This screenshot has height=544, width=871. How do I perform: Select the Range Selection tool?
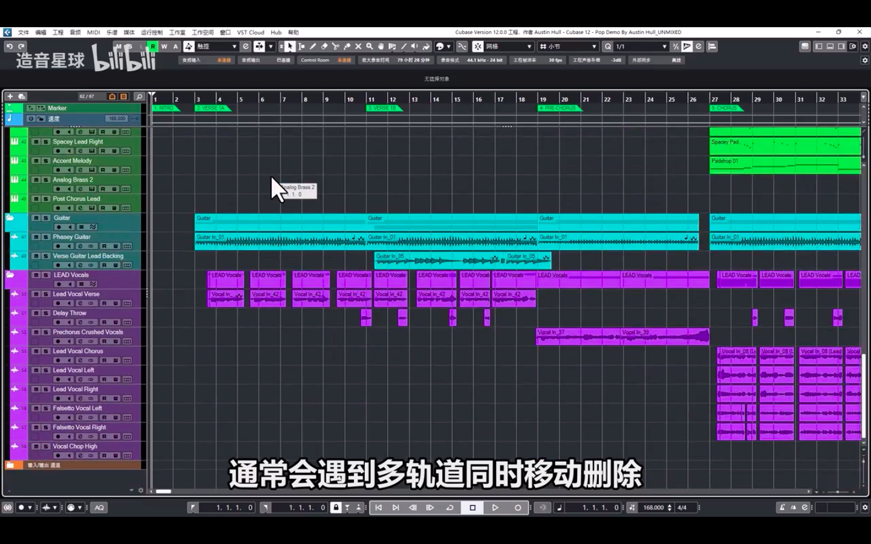pyautogui.click(x=302, y=47)
